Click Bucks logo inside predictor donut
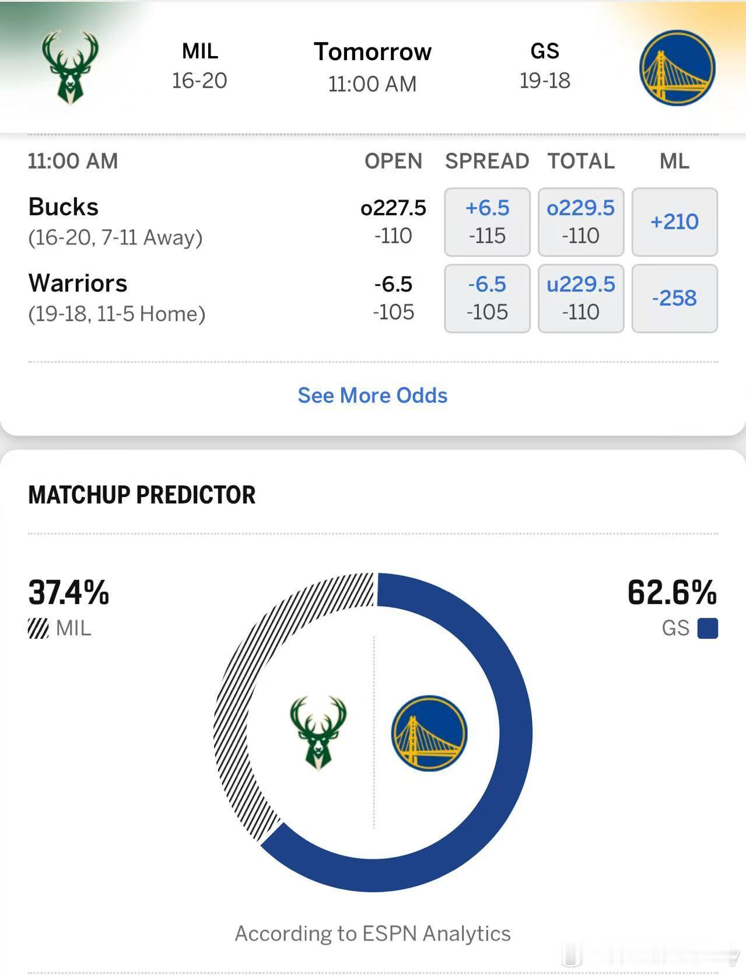This screenshot has height=975, width=746. click(318, 732)
